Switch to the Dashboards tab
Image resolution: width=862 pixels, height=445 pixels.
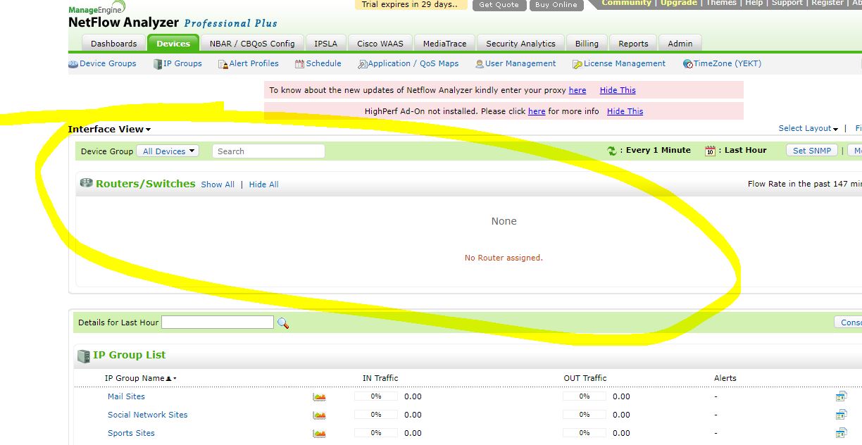coord(114,44)
